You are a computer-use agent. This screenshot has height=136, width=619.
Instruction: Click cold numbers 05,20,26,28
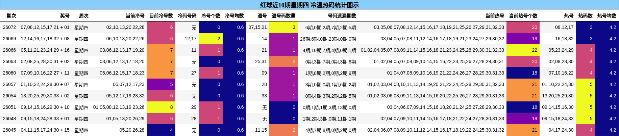tap(132, 130)
